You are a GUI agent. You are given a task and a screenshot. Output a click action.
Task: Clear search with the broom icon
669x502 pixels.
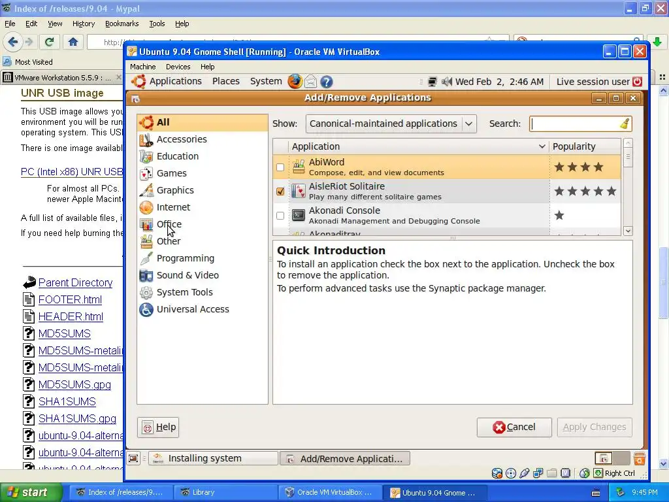pos(625,124)
